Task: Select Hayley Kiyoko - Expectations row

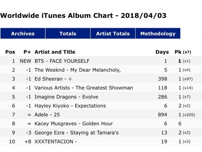Action: (70, 106)
